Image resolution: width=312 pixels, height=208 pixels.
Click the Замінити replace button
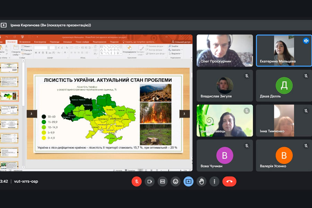click(175, 50)
